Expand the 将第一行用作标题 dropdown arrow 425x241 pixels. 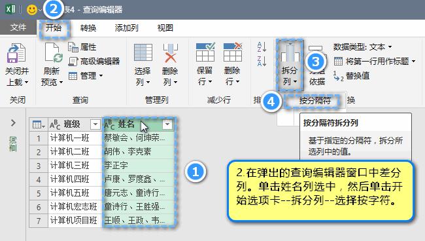coord(414,62)
